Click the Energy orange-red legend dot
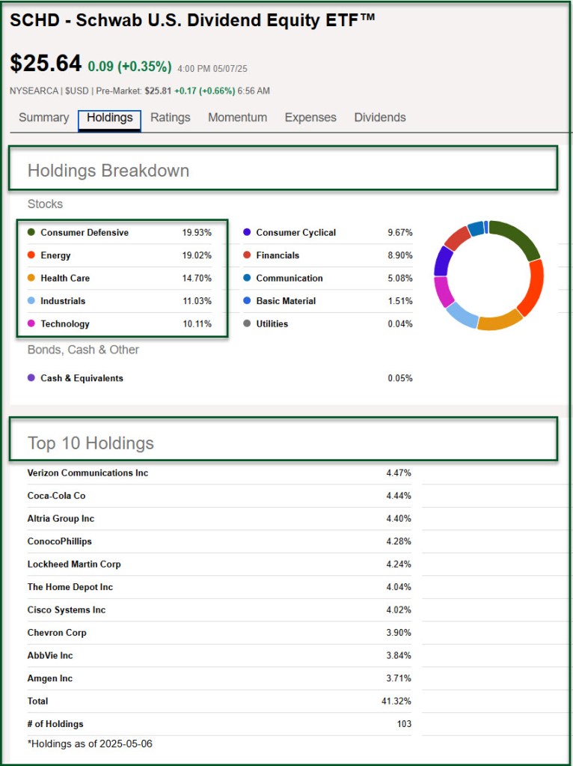Viewport: 573px width, 766px height. coord(31,255)
